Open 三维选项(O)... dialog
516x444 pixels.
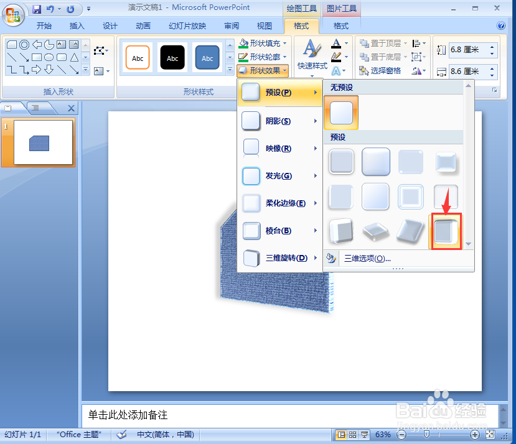click(367, 259)
